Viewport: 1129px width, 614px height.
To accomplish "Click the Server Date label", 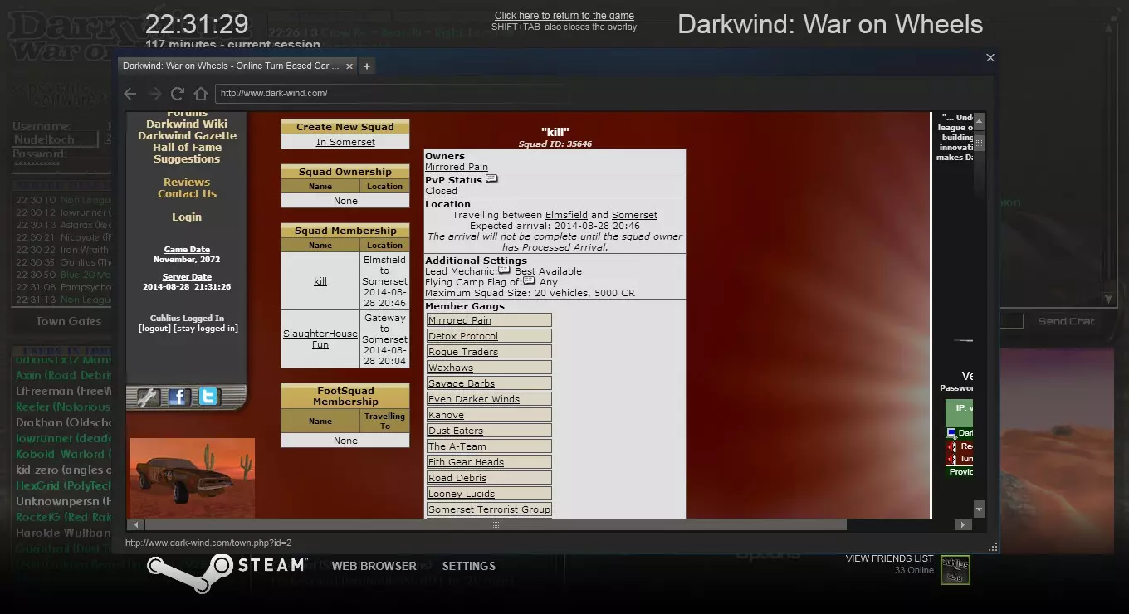I will click(x=187, y=277).
